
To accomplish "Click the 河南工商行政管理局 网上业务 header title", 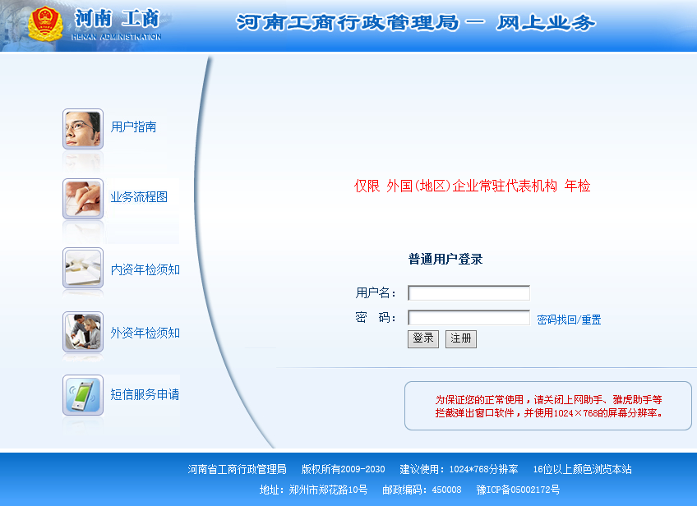I will (x=415, y=23).
